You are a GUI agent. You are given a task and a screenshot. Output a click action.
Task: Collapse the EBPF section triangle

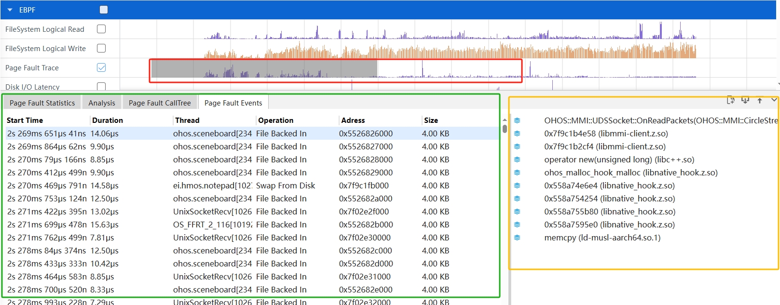[10, 10]
